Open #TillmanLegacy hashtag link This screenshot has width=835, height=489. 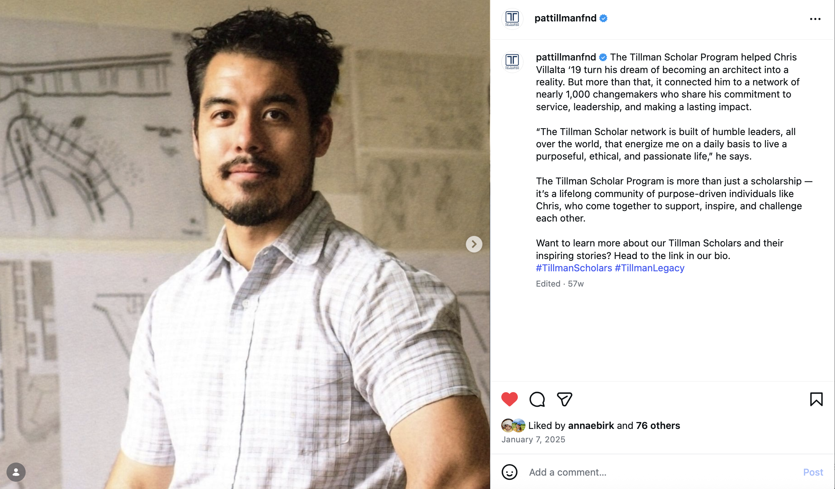click(x=649, y=268)
